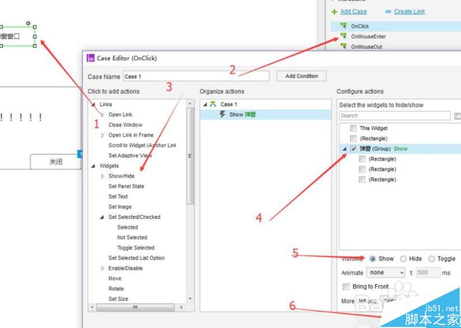This screenshot has height=328, width=461.
Task: Choose the Set Size action
Action: click(118, 299)
